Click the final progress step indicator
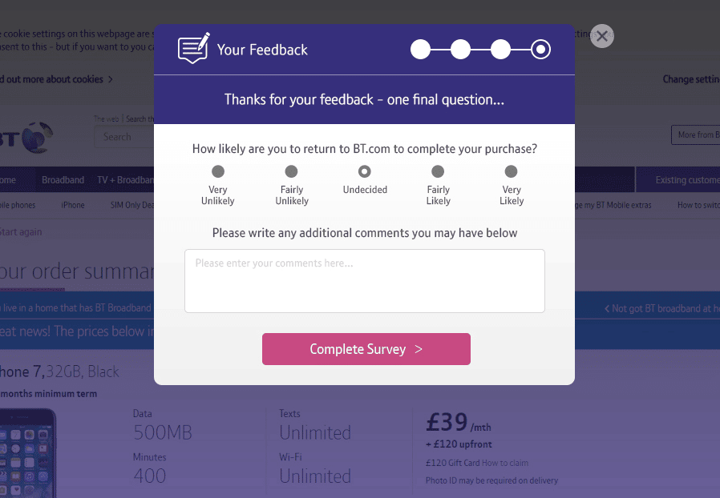 pyautogui.click(x=540, y=49)
